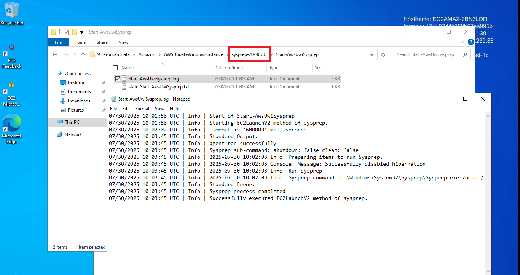The image size is (520, 275).
Task: Select Desktop in navigation pane
Action: click(x=76, y=83)
